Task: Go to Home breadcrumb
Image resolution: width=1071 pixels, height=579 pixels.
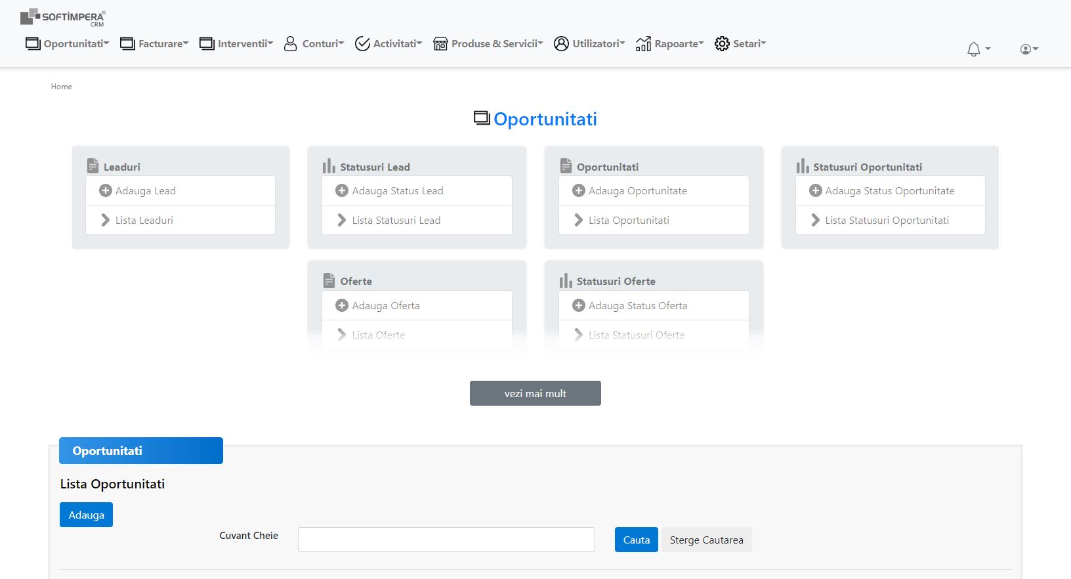Action: click(62, 86)
